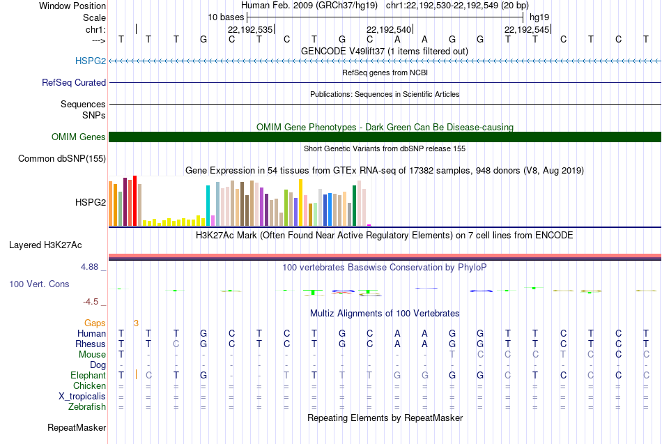Click 100 vertebrates Basewise Conservation by PhyloP title
The height and width of the screenshot is (444, 662).
(x=385, y=267)
